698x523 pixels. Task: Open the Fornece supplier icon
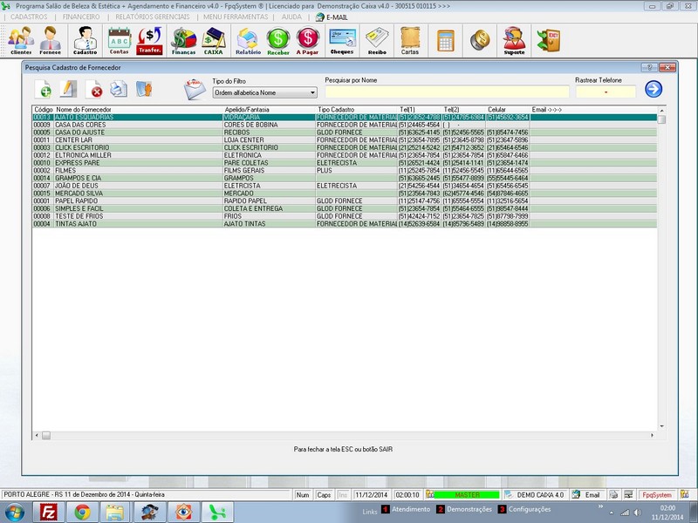tap(51, 40)
